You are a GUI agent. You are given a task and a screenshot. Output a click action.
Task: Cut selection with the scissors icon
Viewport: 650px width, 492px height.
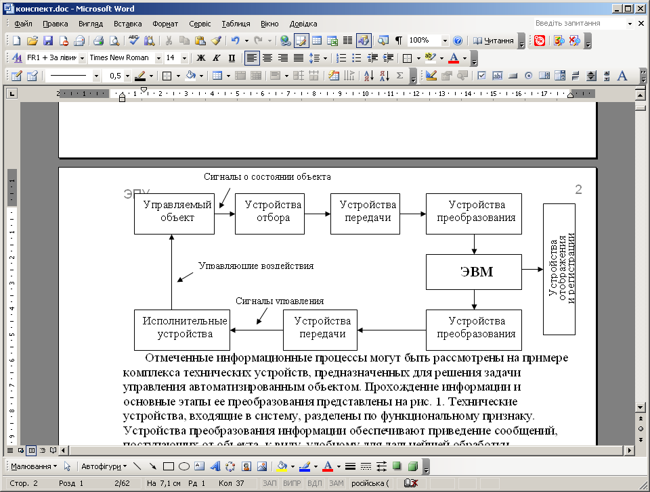[x=169, y=41]
